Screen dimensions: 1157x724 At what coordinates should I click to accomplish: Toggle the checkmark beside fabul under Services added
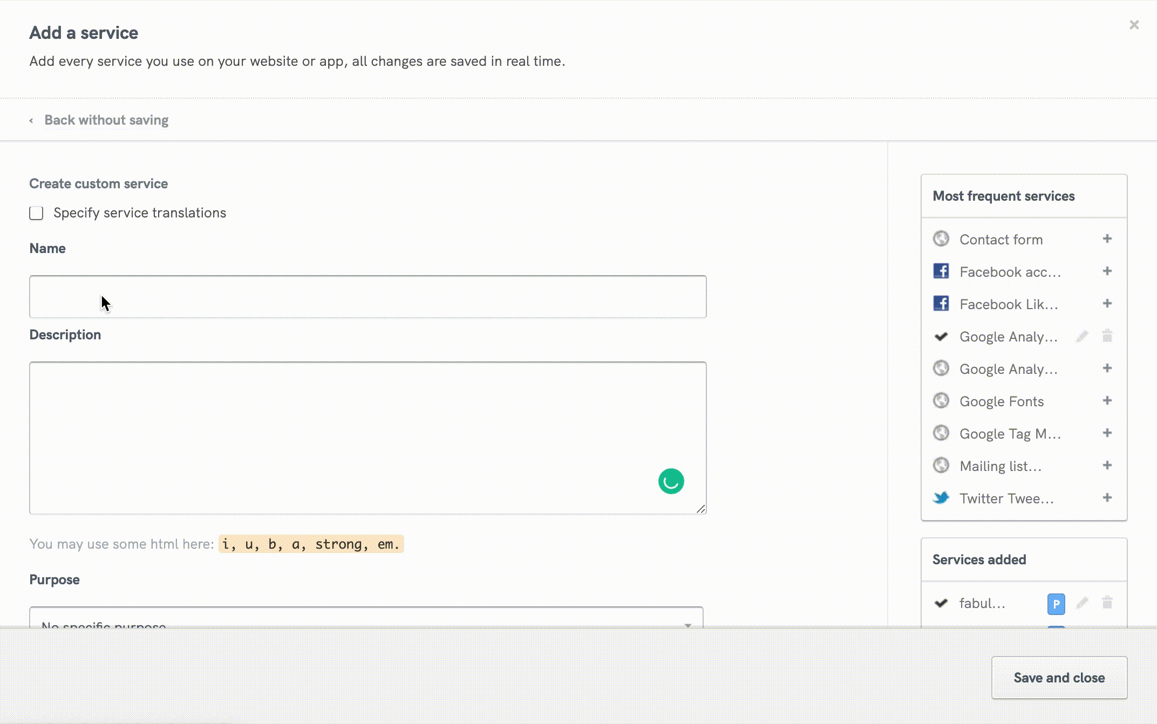point(941,603)
